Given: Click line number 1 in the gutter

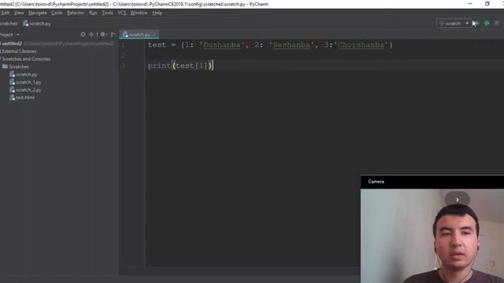Looking at the screenshot, I should 123,45.
